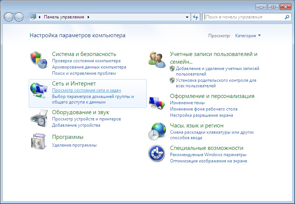Expand the arrow before Панель управления breadcrumb

40,17
